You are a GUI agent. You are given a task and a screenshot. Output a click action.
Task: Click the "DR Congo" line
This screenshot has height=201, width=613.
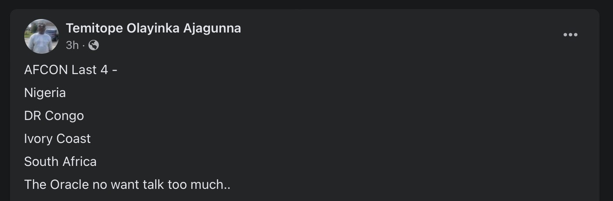click(54, 116)
